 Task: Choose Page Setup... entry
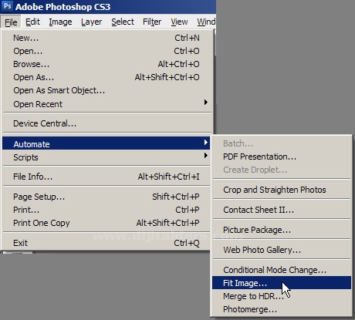click(106, 197)
